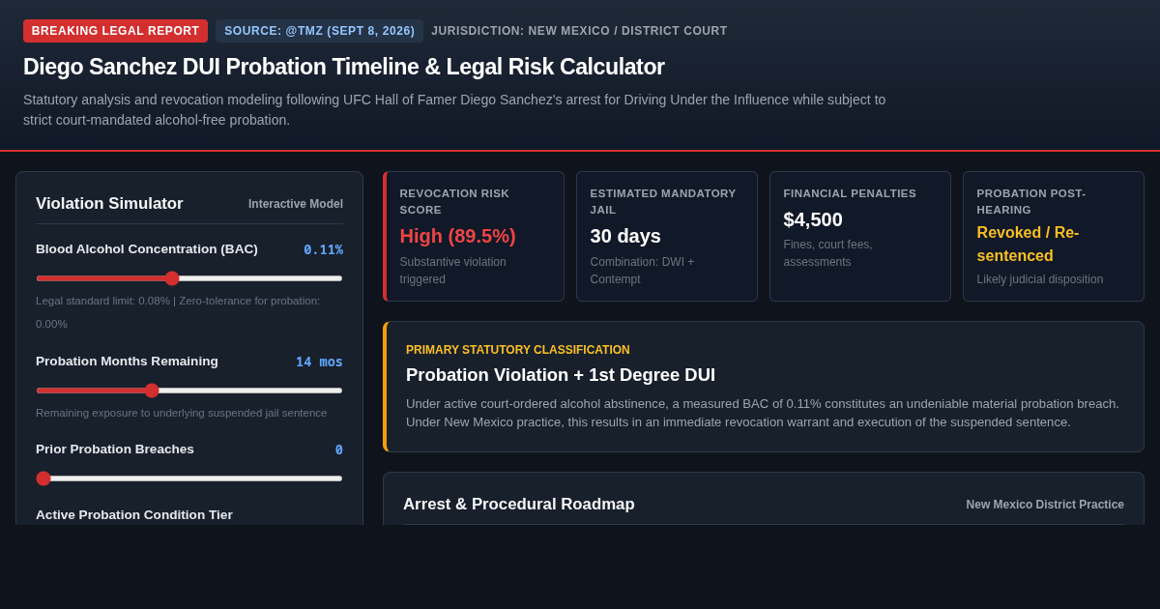Click Probation Violation + 1st Degree DUI heading

(561, 375)
